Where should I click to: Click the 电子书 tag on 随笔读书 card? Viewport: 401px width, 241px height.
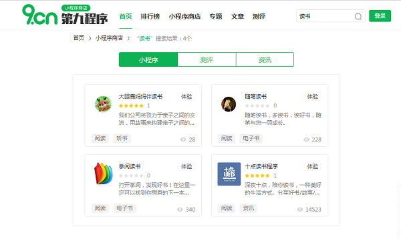[251, 138]
